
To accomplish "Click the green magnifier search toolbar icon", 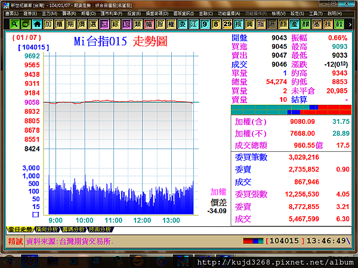I will pos(14,24).
